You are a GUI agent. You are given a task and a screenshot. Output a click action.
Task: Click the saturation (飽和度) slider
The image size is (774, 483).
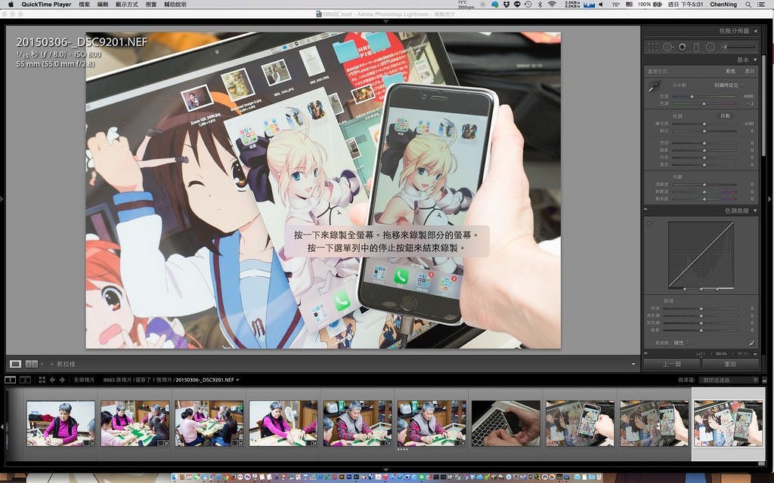[x=704, y=199]
